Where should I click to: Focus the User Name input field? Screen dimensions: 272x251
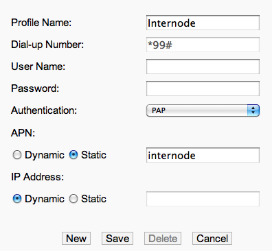203,67
